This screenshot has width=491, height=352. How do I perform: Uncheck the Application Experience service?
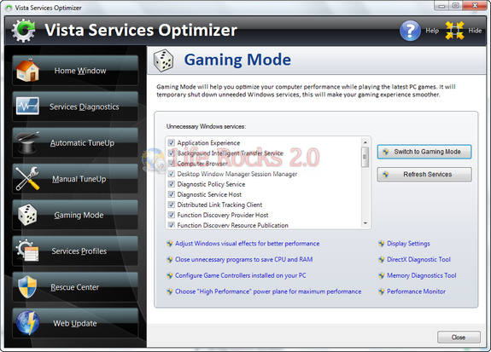(x=172, y=143)
